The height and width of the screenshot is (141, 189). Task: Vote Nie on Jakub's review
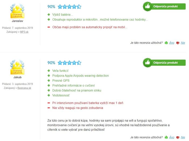(x=183, y=137)
